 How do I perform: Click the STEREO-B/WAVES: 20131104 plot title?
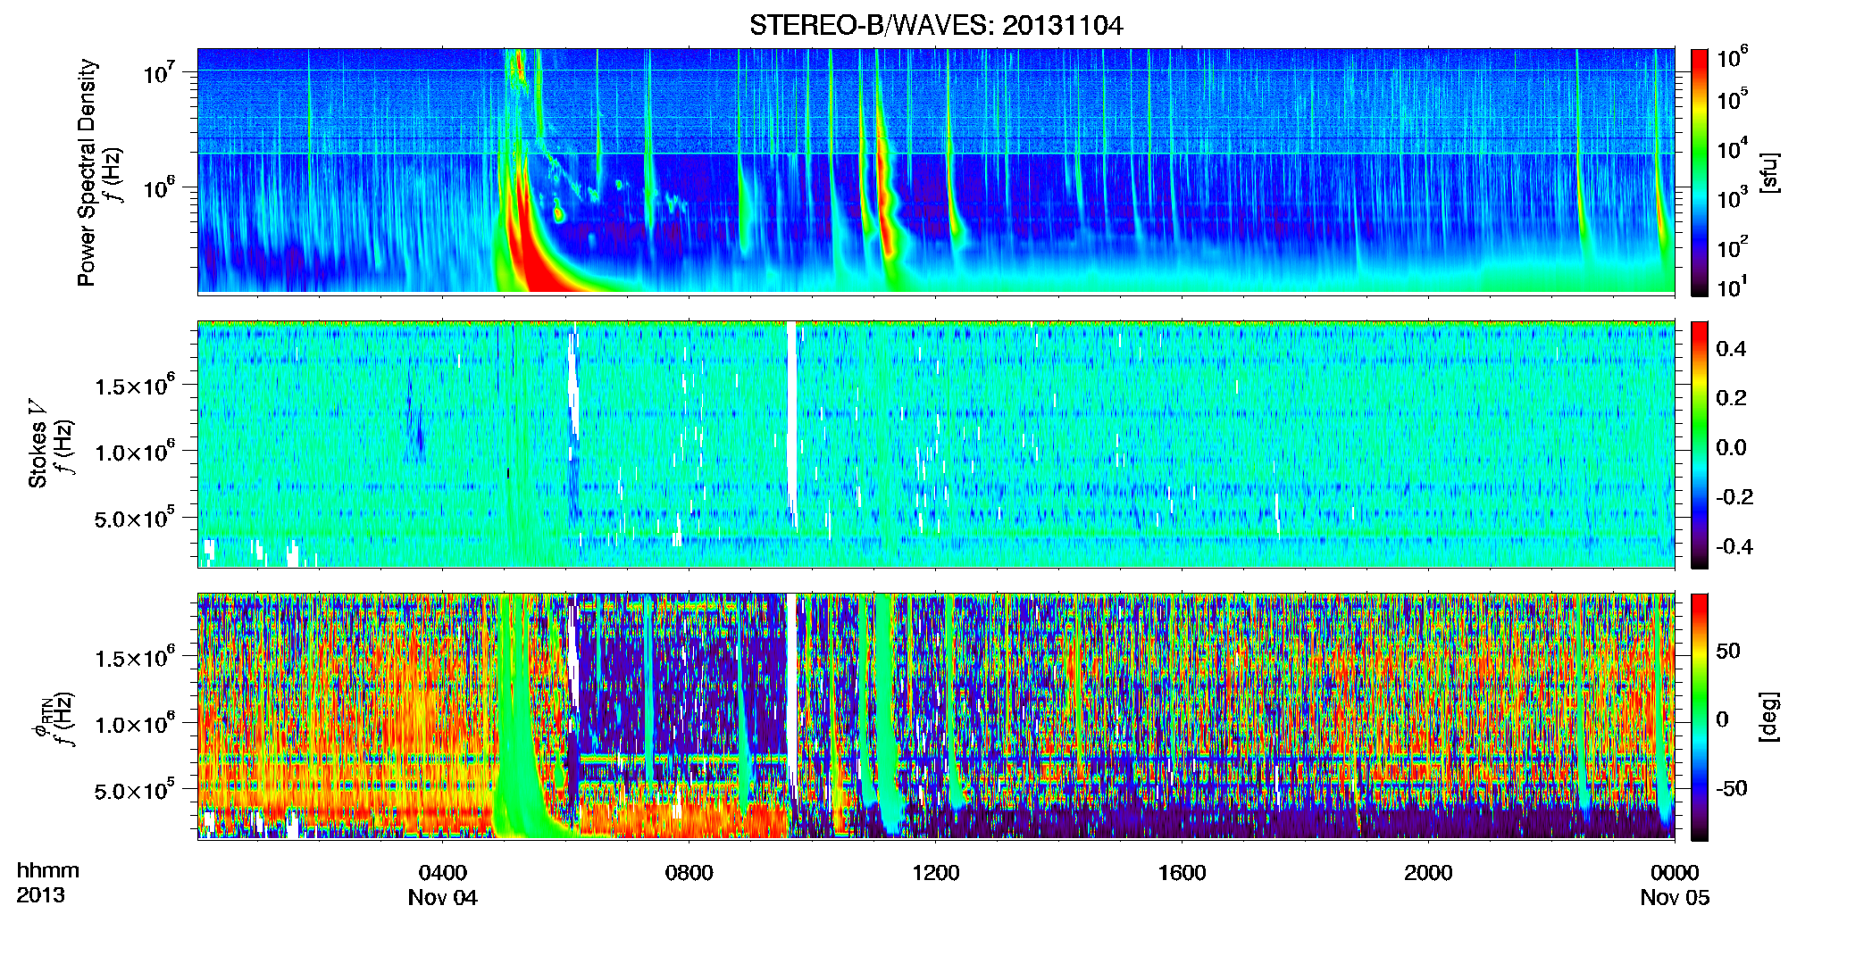pyautogui.click(x=936, y=25)
